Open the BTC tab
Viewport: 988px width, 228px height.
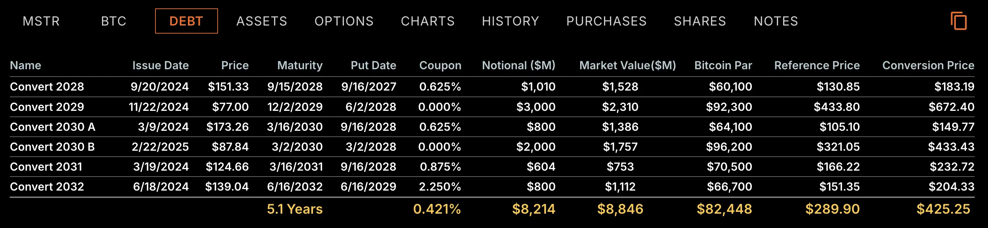(114, 21)
